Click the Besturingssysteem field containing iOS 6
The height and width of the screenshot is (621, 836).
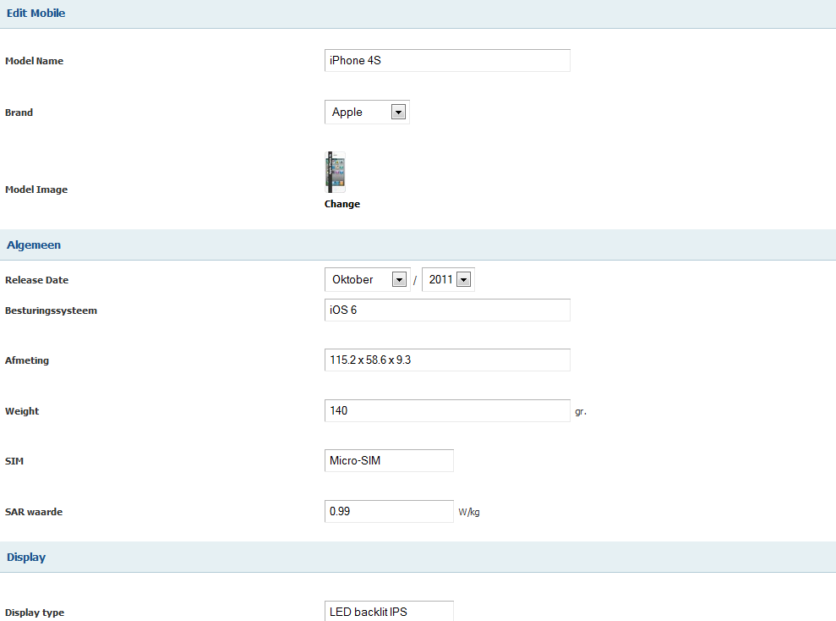(447, 310)
